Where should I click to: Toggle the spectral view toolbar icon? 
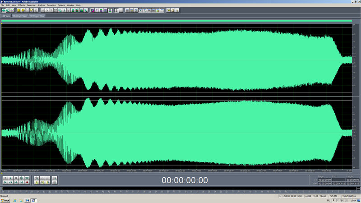click(x=92, y=10)
